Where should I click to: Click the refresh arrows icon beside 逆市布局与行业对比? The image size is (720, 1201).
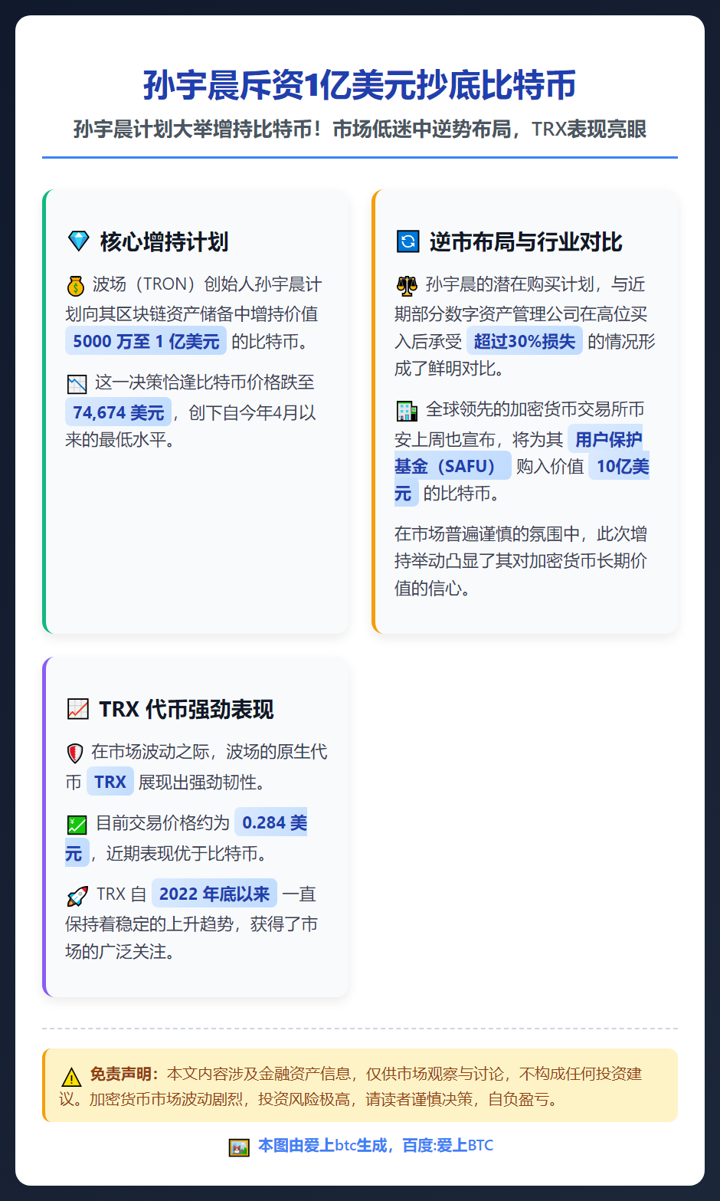tap(408, 242)
